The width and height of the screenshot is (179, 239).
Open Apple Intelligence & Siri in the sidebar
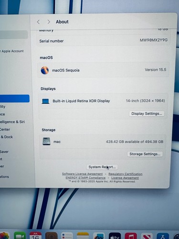click(12, 122)
